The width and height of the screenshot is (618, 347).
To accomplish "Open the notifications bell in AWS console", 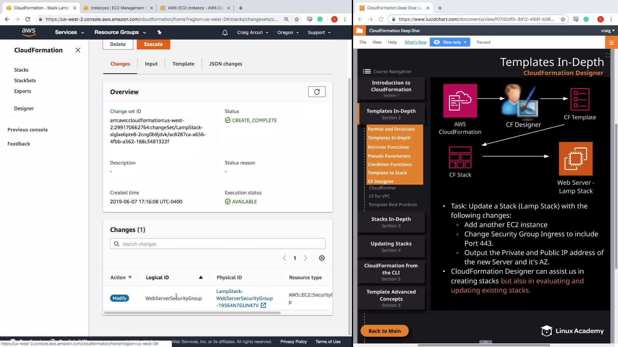I will [x=225, y=32].
